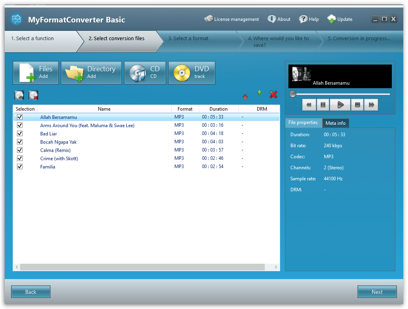Select the Crime (with Skott) track
The image size is (408, 309).
(59, 158)
